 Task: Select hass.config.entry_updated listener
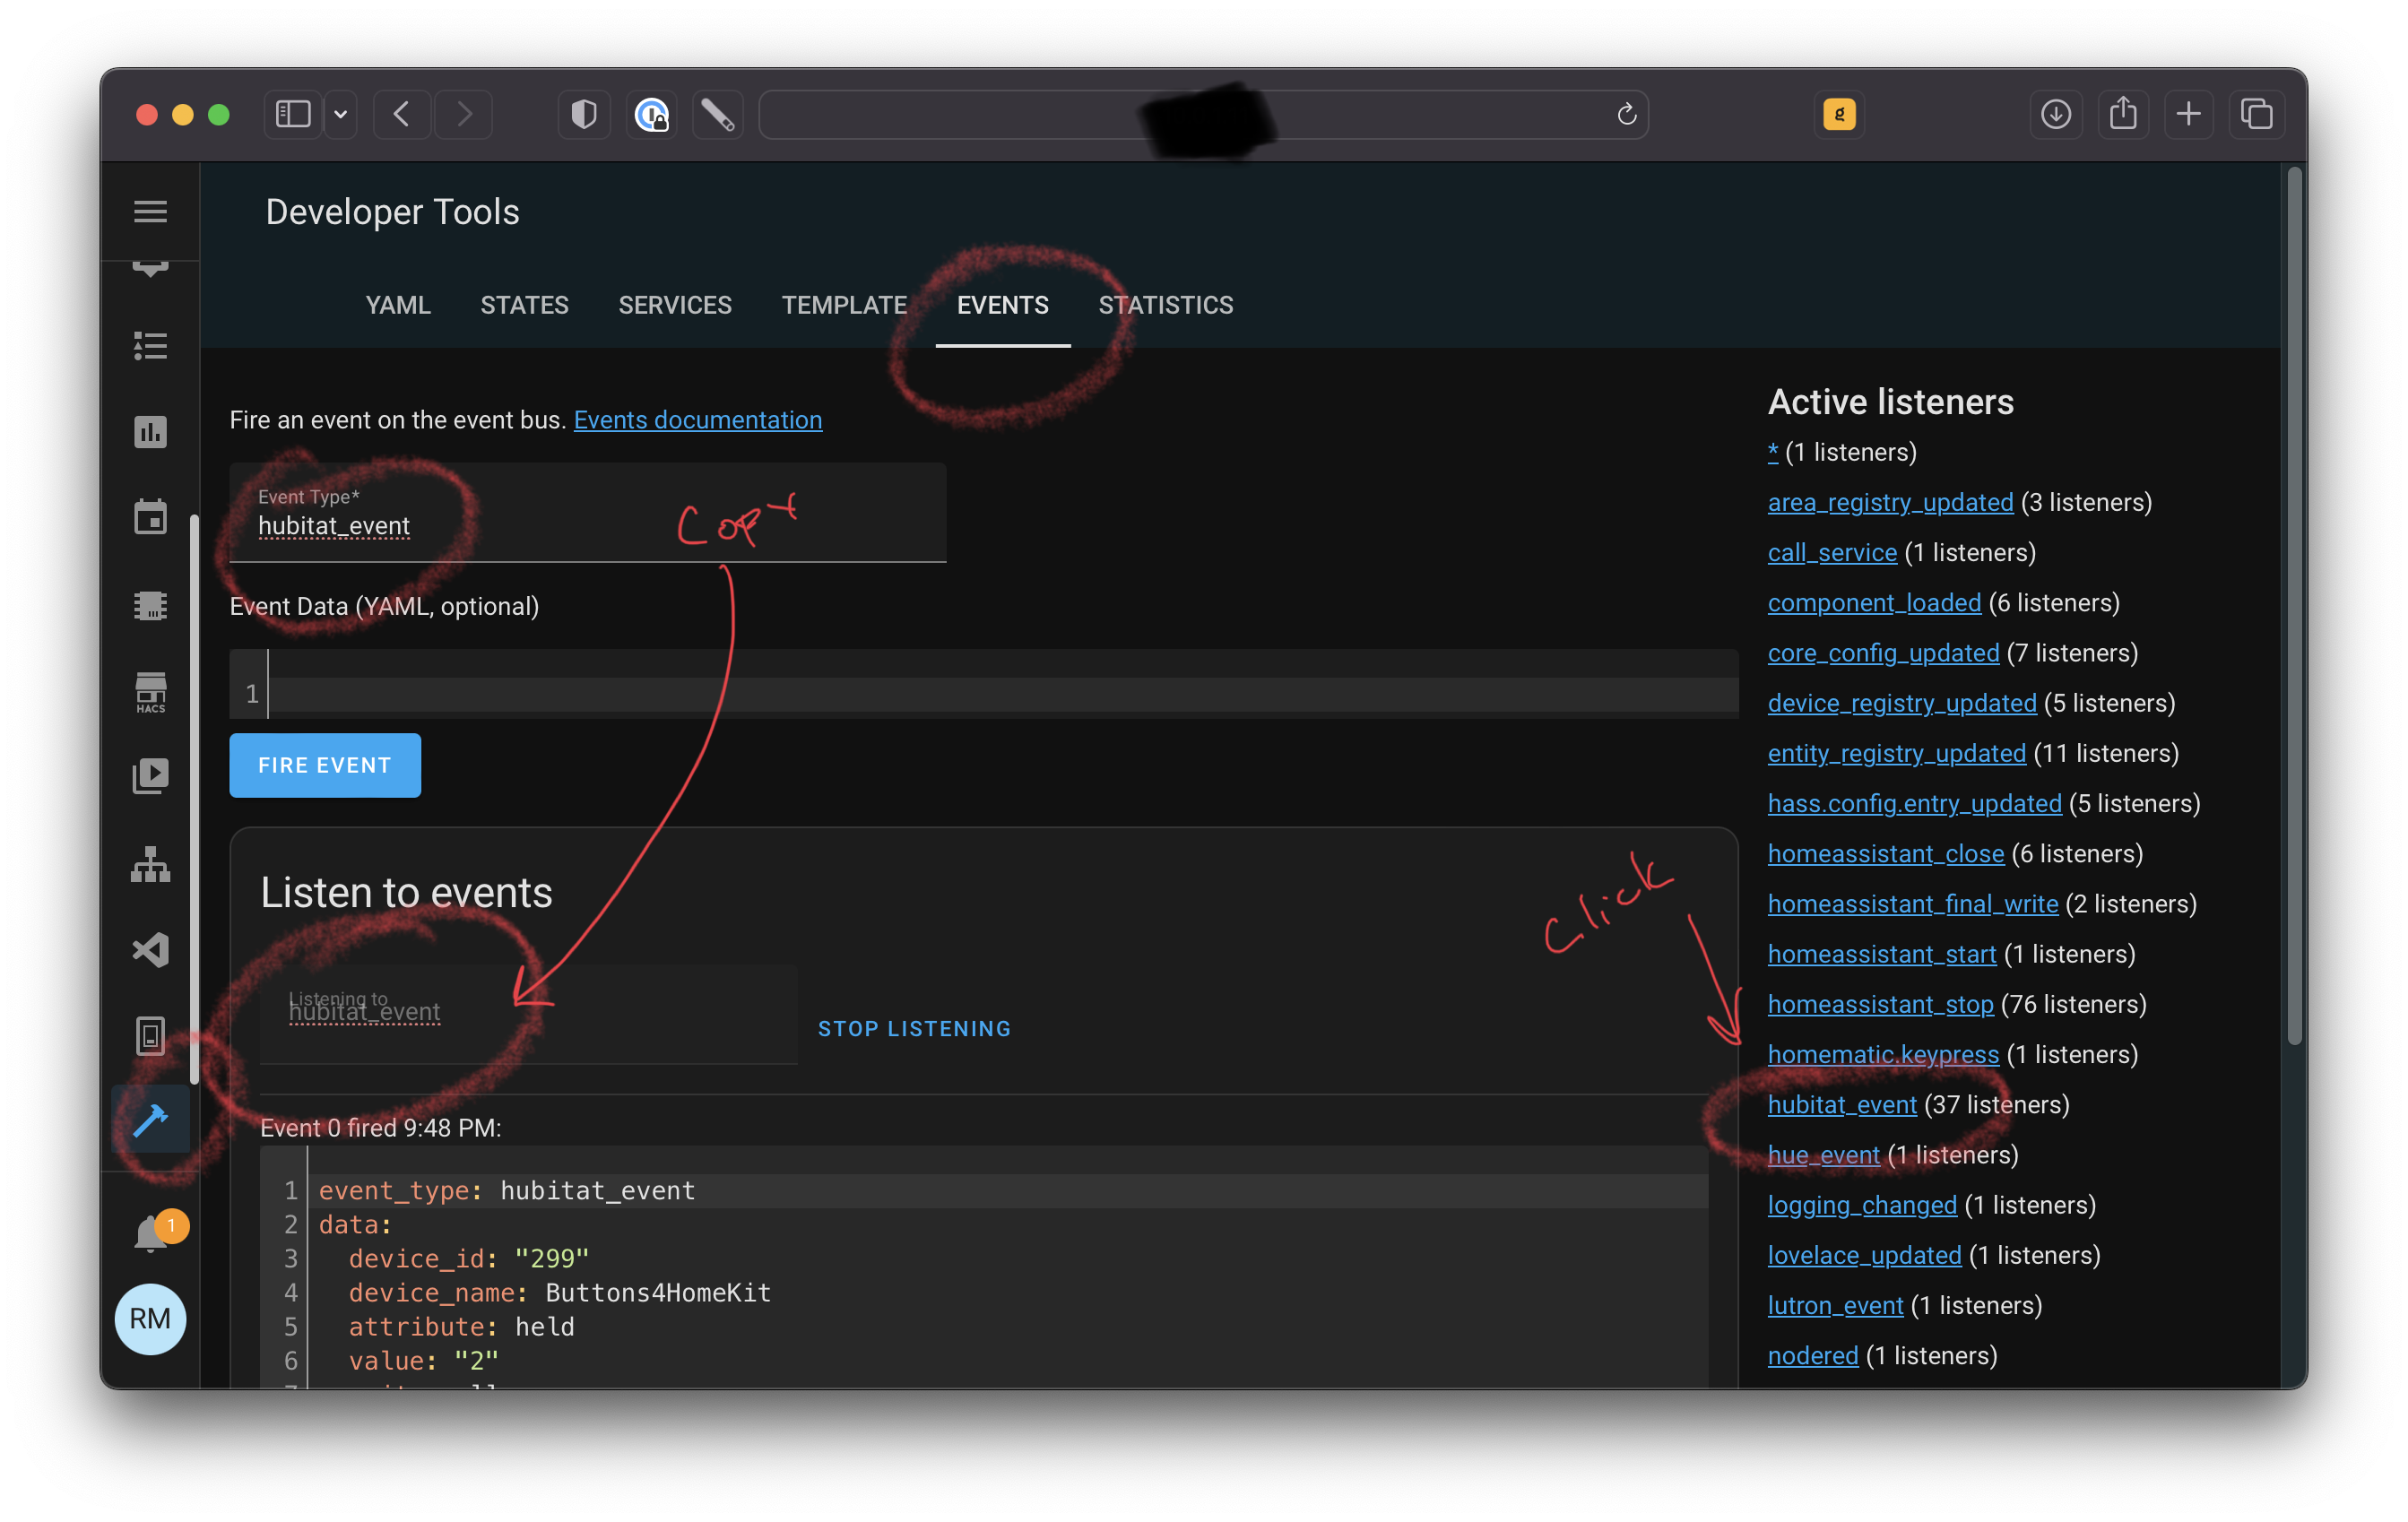point(1914,803)
